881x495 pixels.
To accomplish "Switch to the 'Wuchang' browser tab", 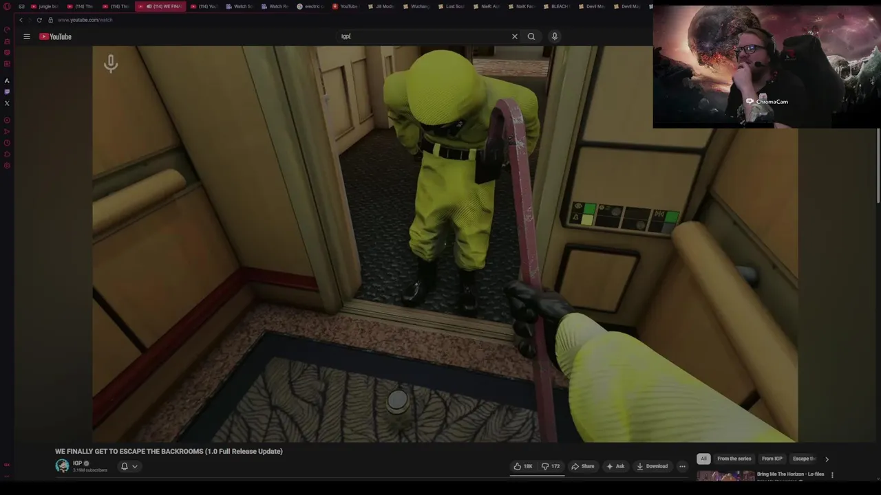I will 416,6.
